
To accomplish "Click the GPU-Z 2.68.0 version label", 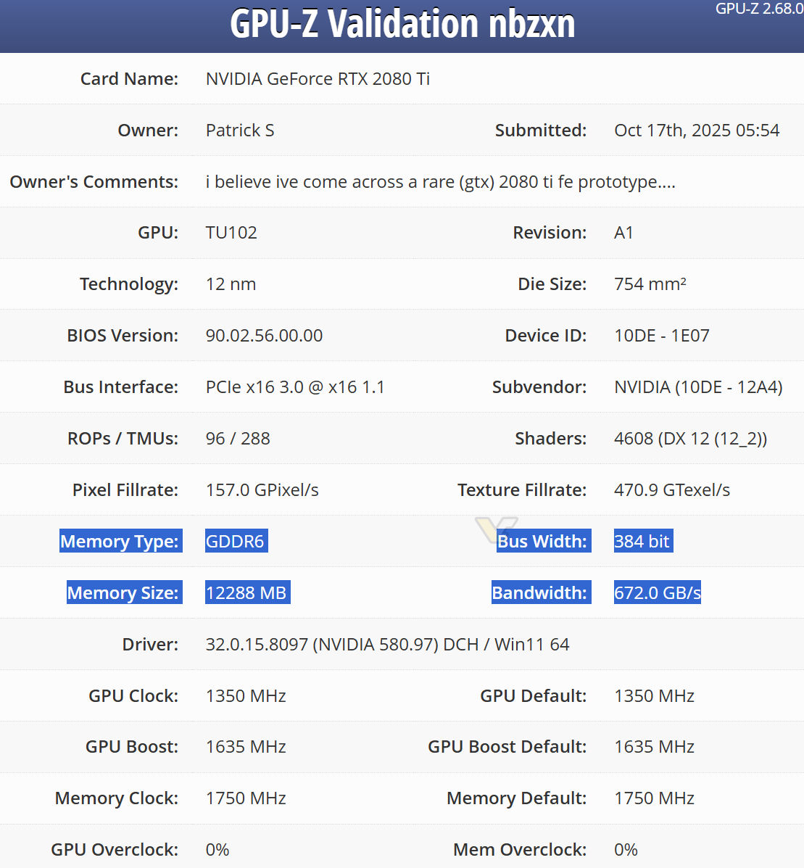I will pos(758,10).
